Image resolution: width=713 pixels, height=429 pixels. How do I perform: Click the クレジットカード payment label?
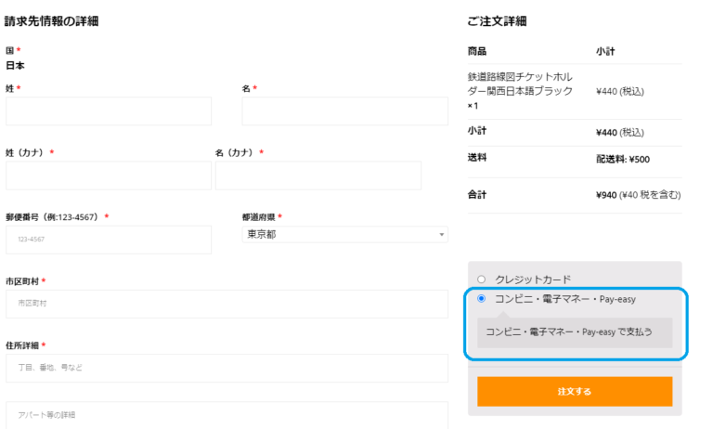pyautogui.click(x=533, y=279)
